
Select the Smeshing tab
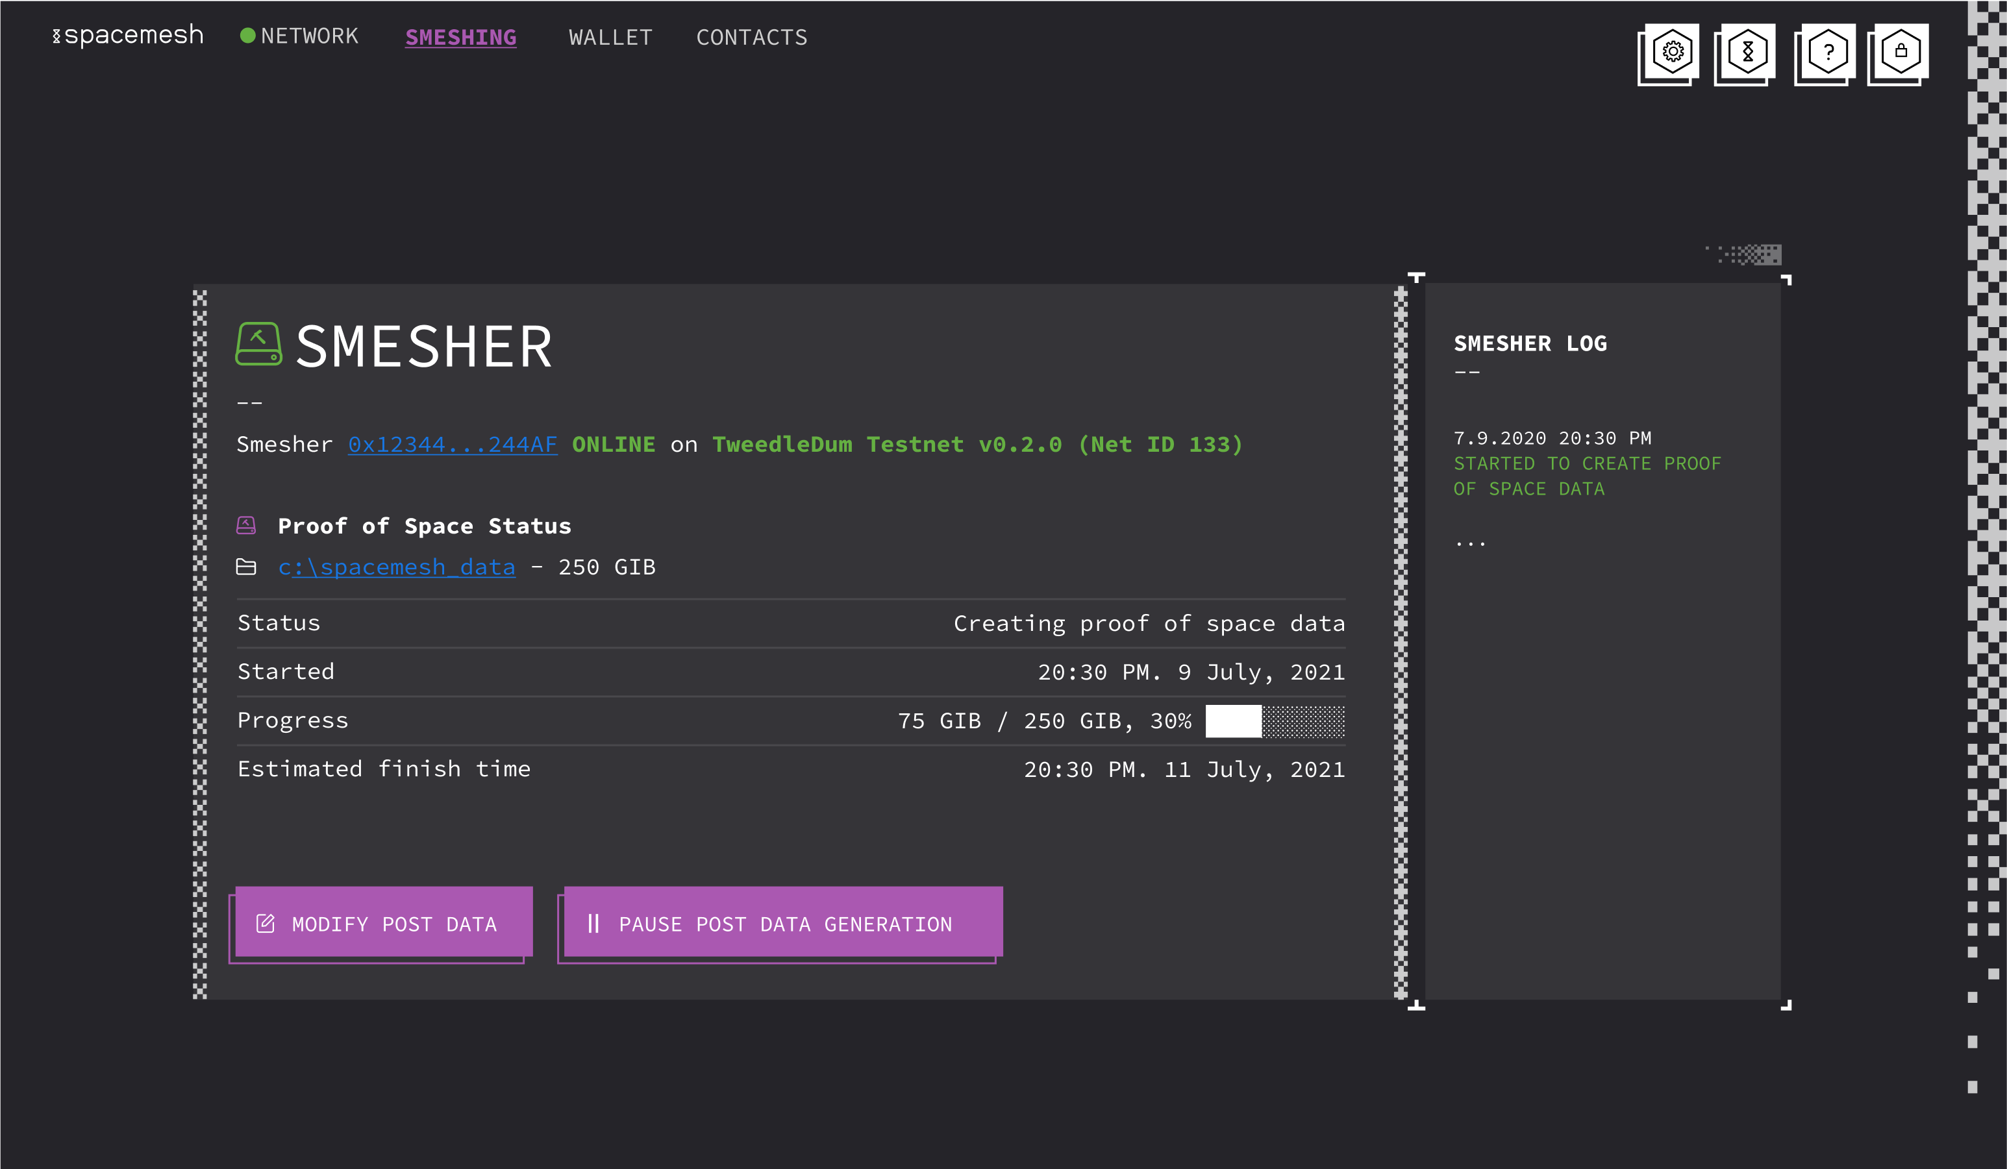tap(460, 38)
